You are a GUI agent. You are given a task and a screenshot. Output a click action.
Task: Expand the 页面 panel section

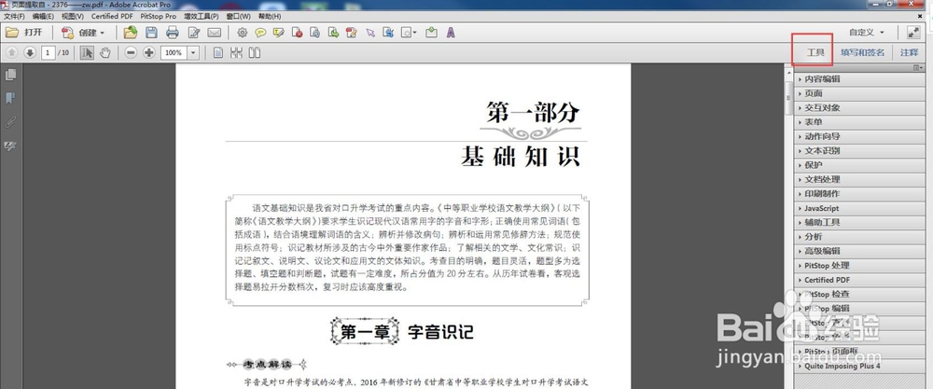(860, 93)
